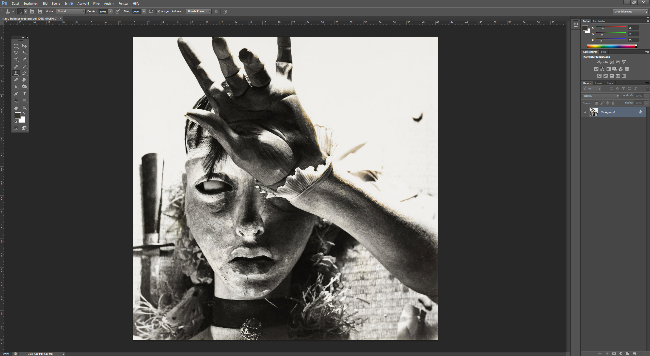Close the hans_bellmer-web.jpg document tab
The width and height of the screenshot is (650, 356).
pyautogui.click(x=60, y=19)
